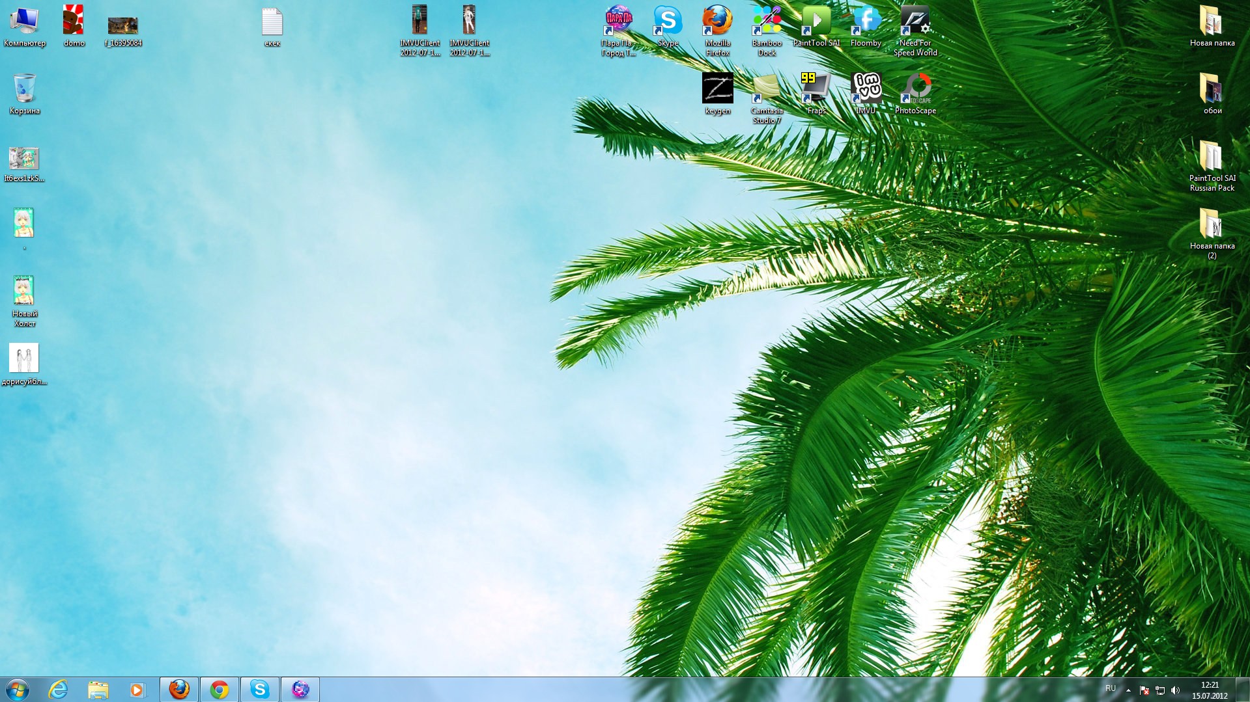Viewport: 1250px width, 702px height.
Task: Open the taskbar clock showing 12:21
Action: click(1210, 690)
